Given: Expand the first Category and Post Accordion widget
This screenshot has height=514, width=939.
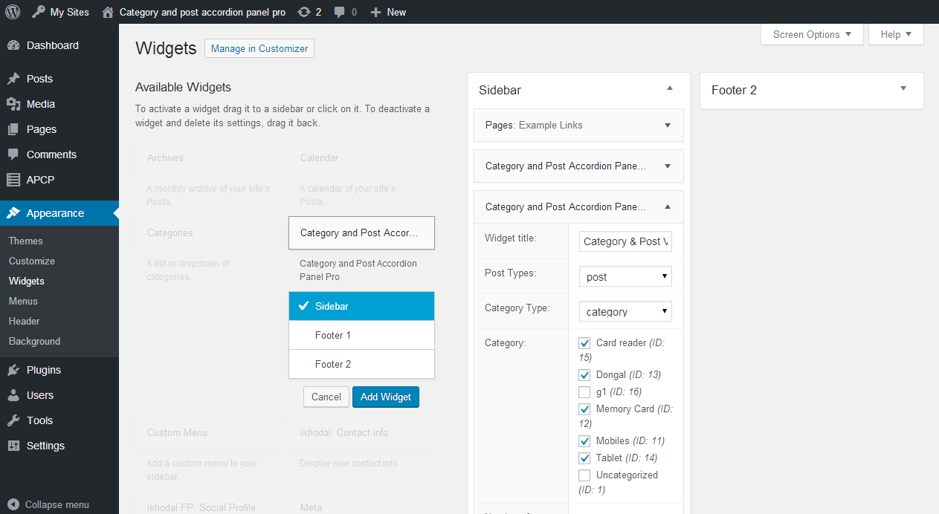Looking at the screenshot, I should pos(668,166).
